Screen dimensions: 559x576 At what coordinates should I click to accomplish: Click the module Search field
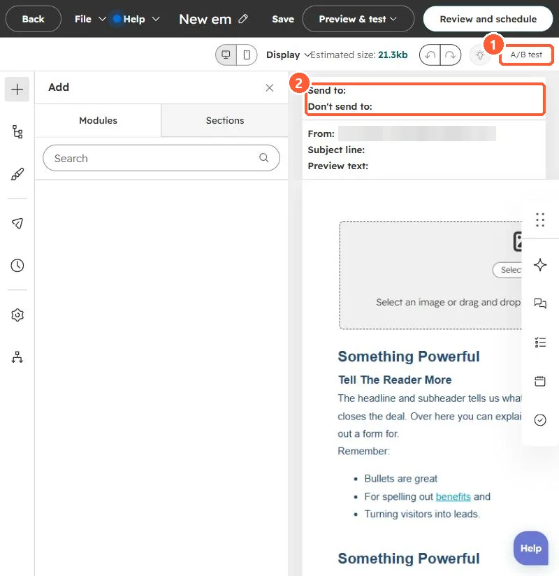coord(161,158)
